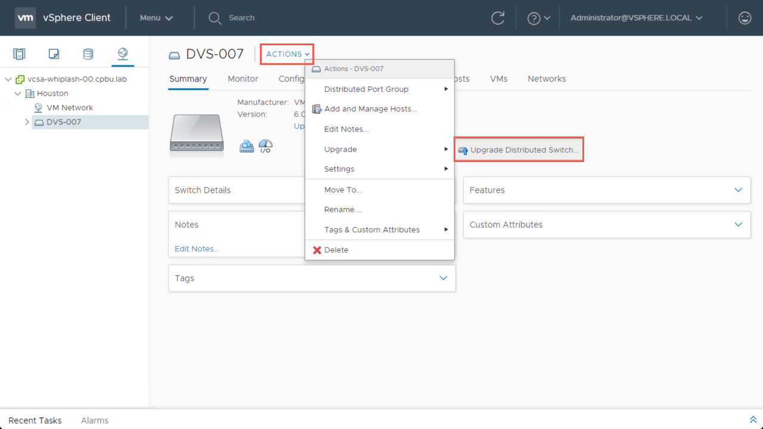The image size is (763, 429).
Task: Open the Upgrade submenu entry
Action: (x=380, y=150)
